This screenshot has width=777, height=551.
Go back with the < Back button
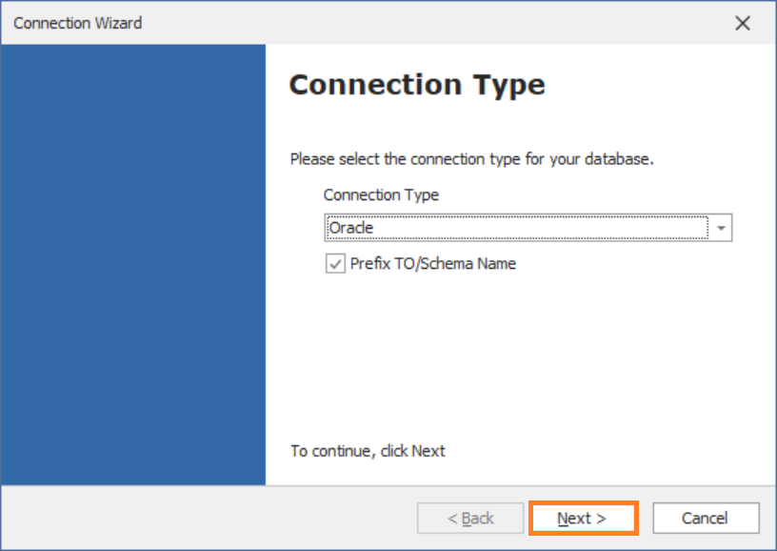[470, 519]
